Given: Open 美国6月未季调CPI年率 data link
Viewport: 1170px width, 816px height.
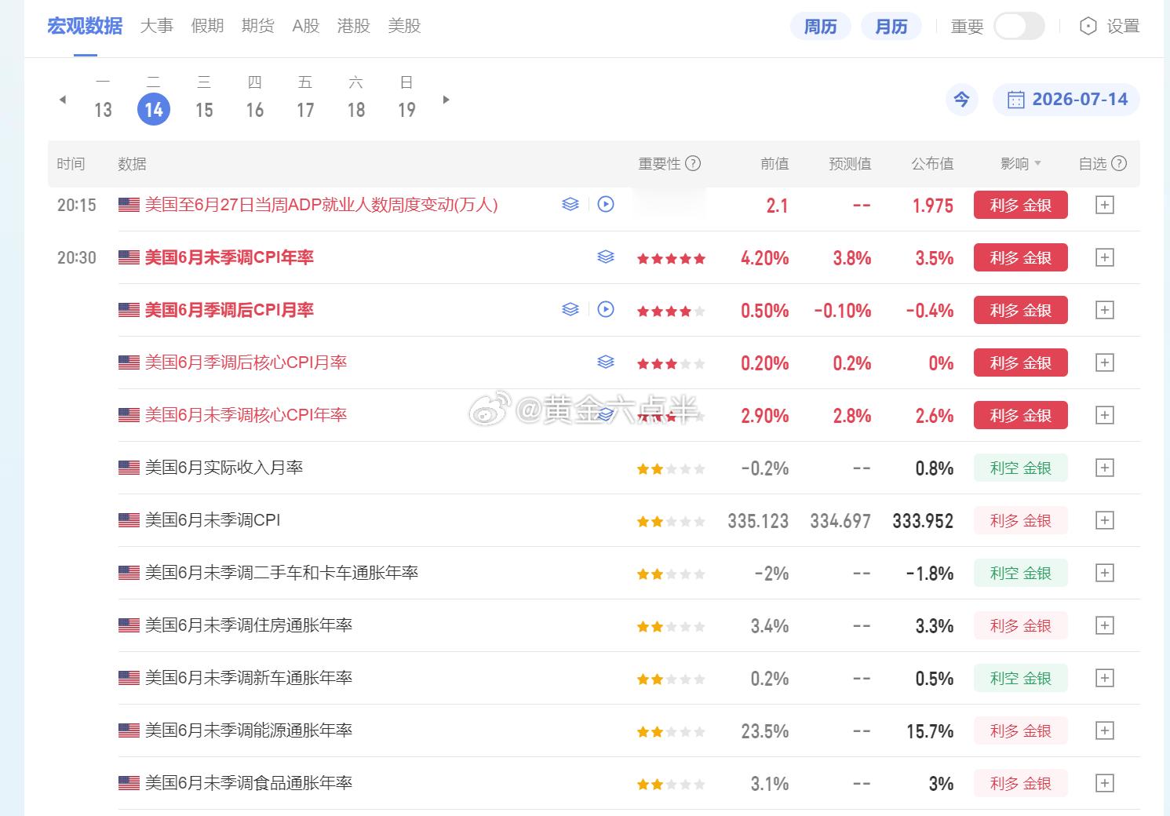Looking at the screenshot, I should 229,257.
